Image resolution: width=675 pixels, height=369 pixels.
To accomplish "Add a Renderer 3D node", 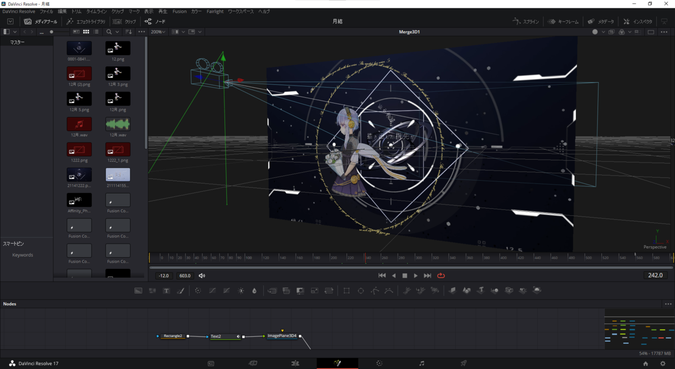I will 537,291.
